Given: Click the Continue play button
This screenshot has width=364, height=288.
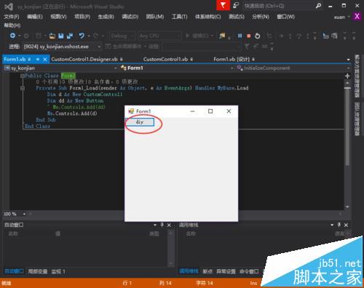Looking at the screenshot, I should pyautogui.click(x=188, y=36).
